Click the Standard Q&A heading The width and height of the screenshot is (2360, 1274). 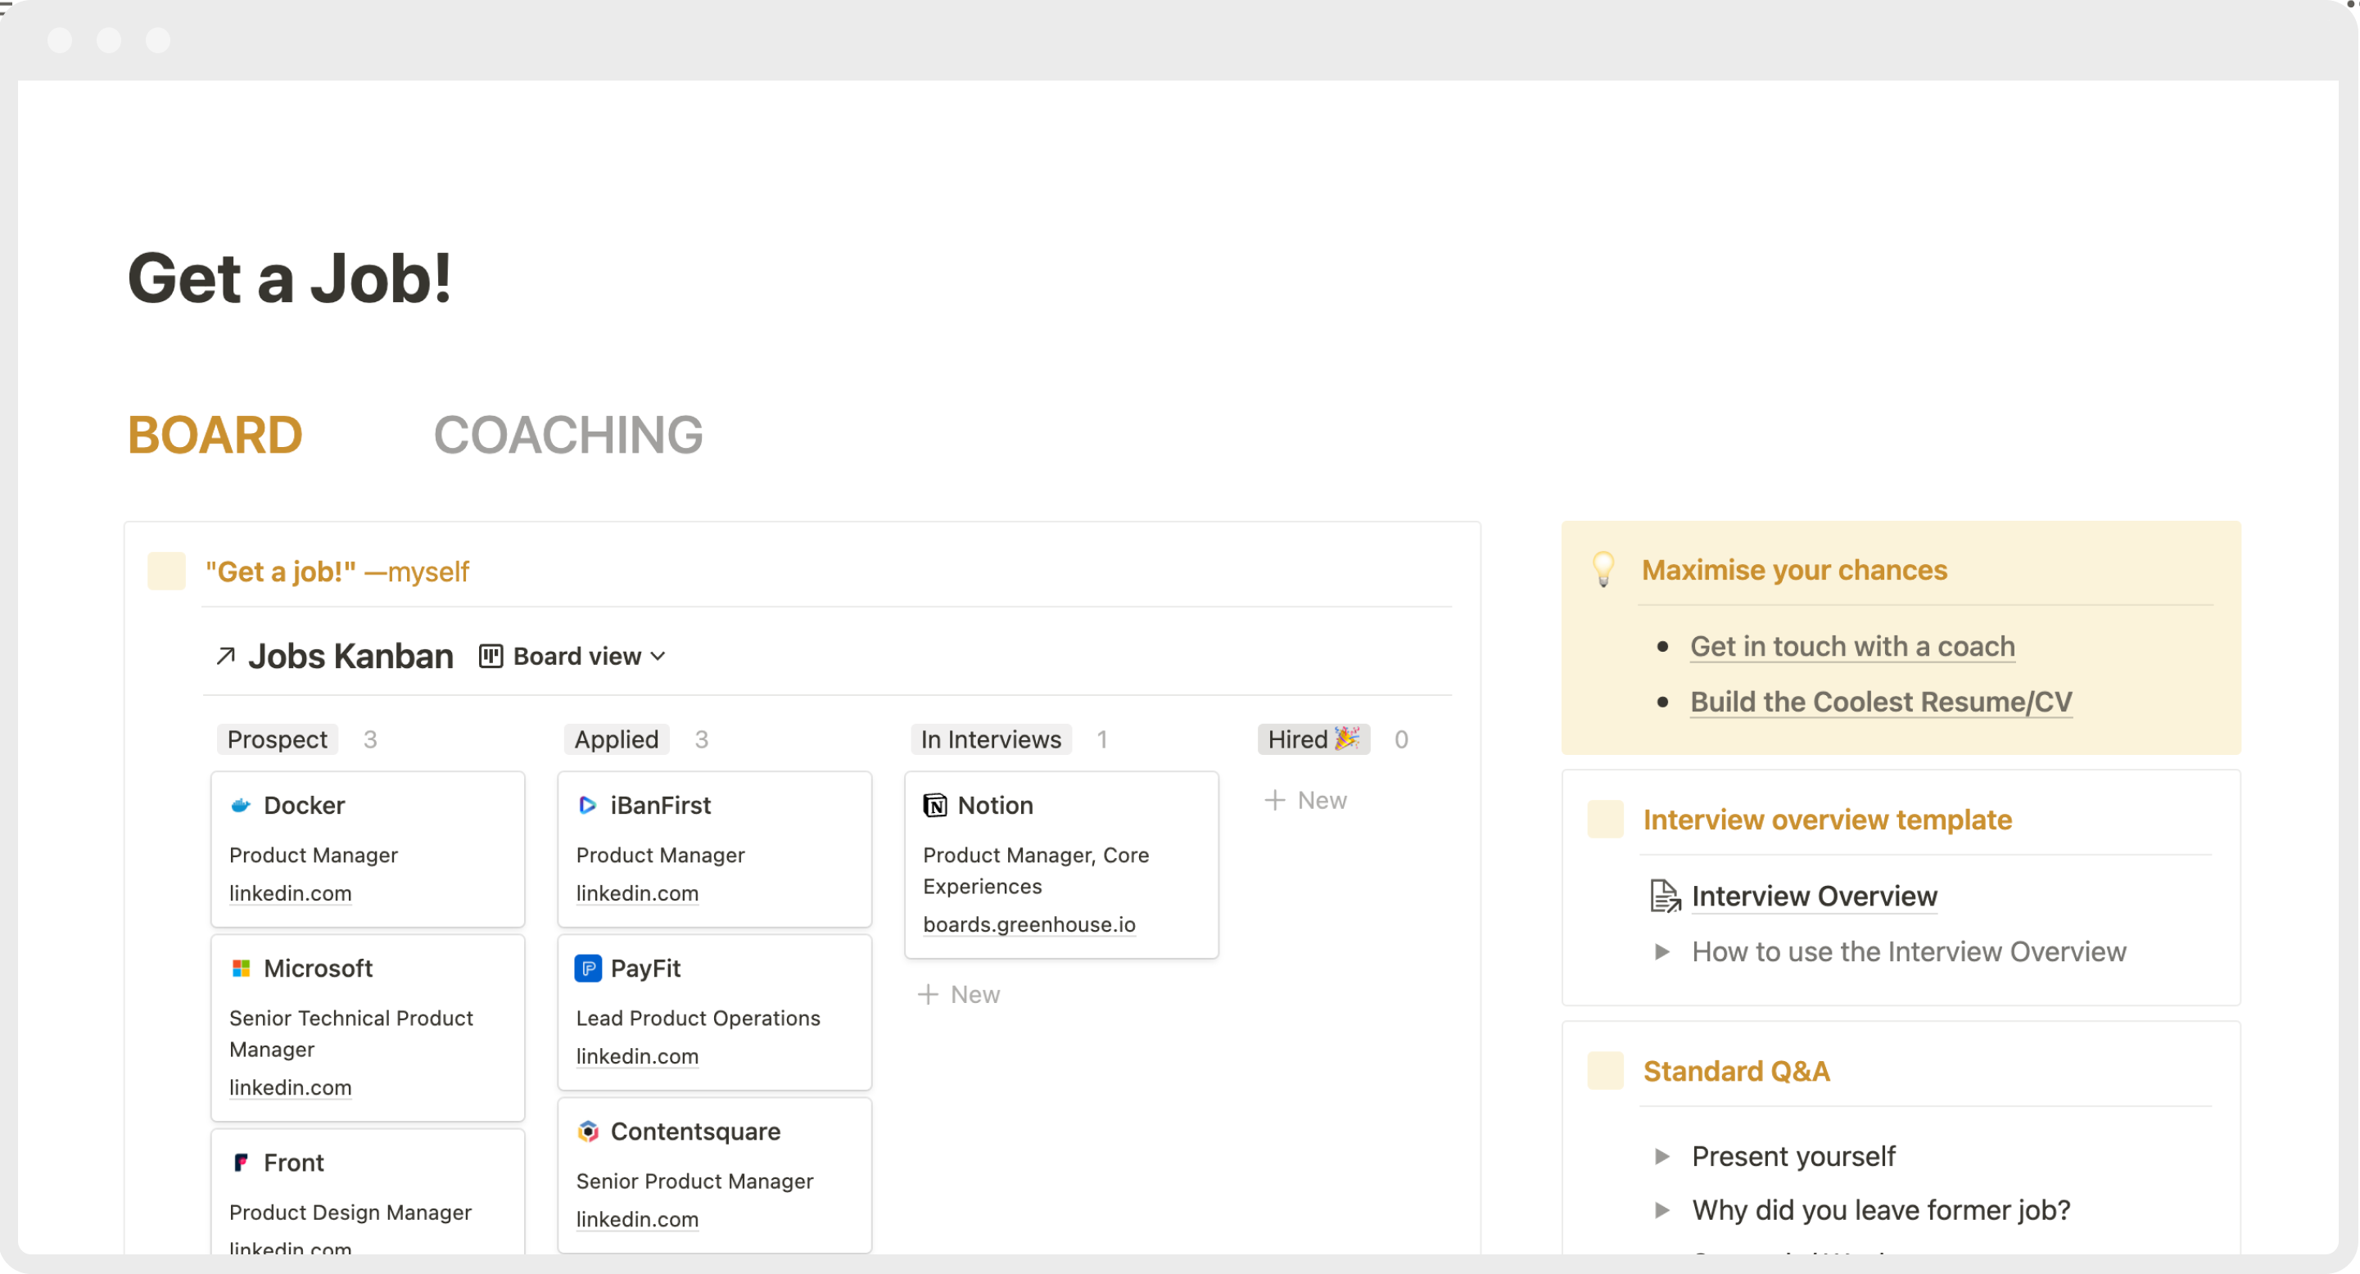tap(1736, 1071)
